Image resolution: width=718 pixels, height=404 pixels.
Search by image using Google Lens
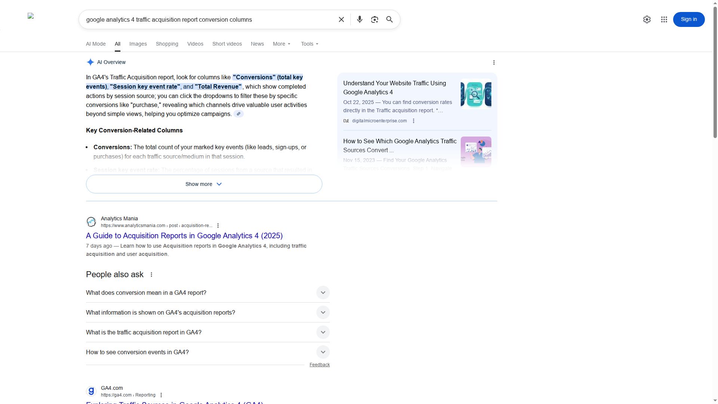pos(374,19)
